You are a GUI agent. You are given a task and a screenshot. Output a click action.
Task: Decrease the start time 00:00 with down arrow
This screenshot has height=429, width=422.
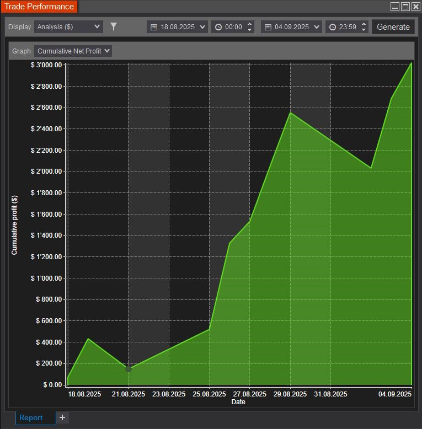pos(249,30)
